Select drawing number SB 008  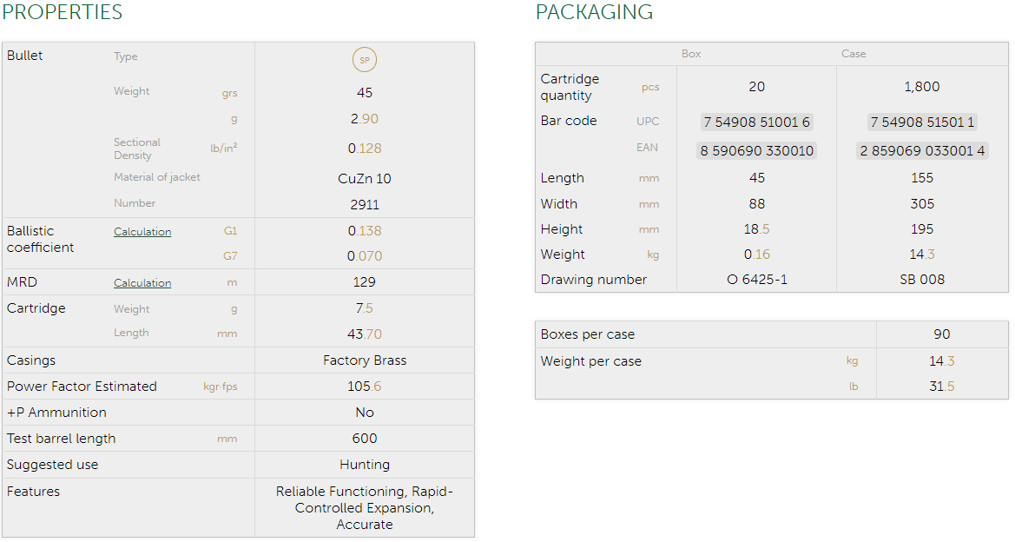coord(922,280)
